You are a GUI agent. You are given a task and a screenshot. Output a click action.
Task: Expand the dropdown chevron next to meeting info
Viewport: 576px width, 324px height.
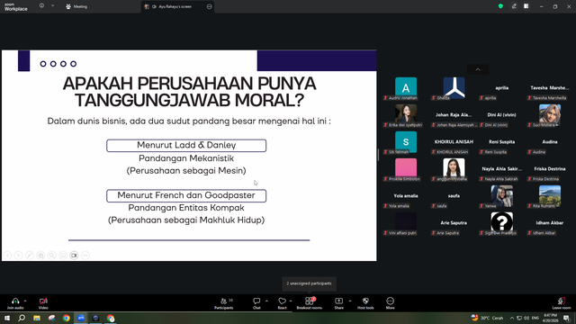coord(52,6)
